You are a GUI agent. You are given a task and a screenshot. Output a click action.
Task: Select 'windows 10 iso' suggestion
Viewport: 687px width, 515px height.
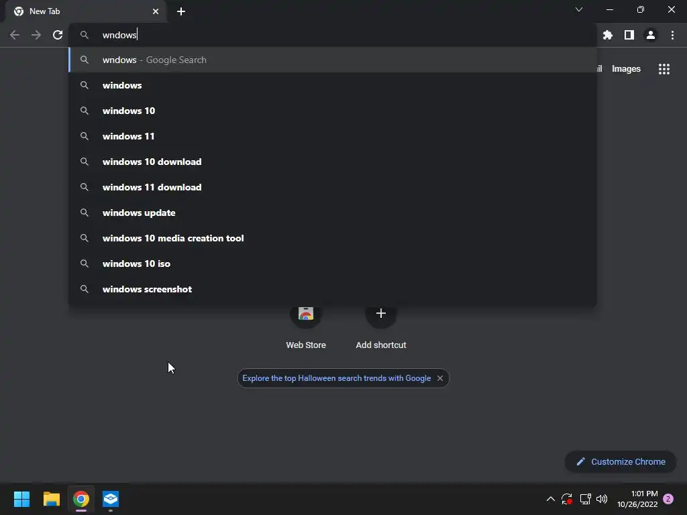point(333,264)
